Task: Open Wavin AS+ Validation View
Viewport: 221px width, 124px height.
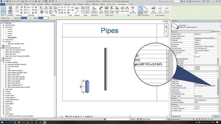Action: click(x=16, y=44)
